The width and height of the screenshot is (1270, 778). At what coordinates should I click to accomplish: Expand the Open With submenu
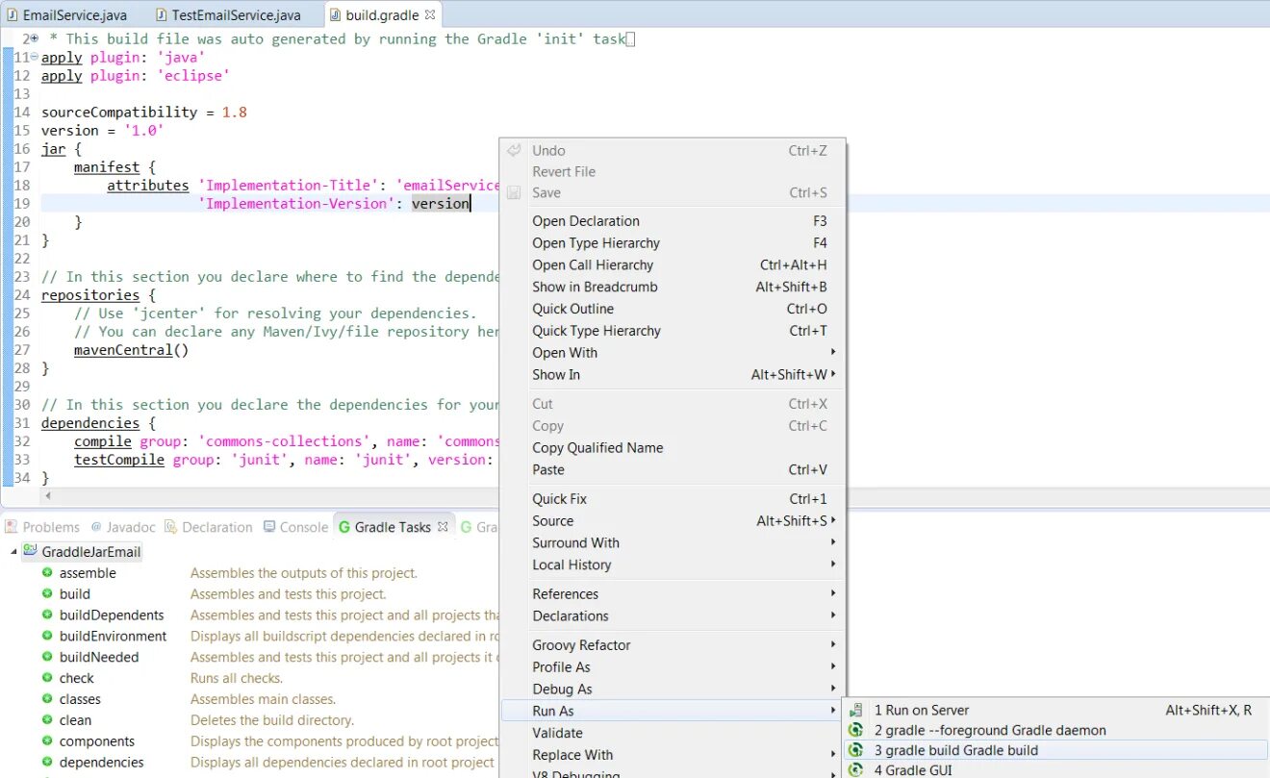(673, 353)
